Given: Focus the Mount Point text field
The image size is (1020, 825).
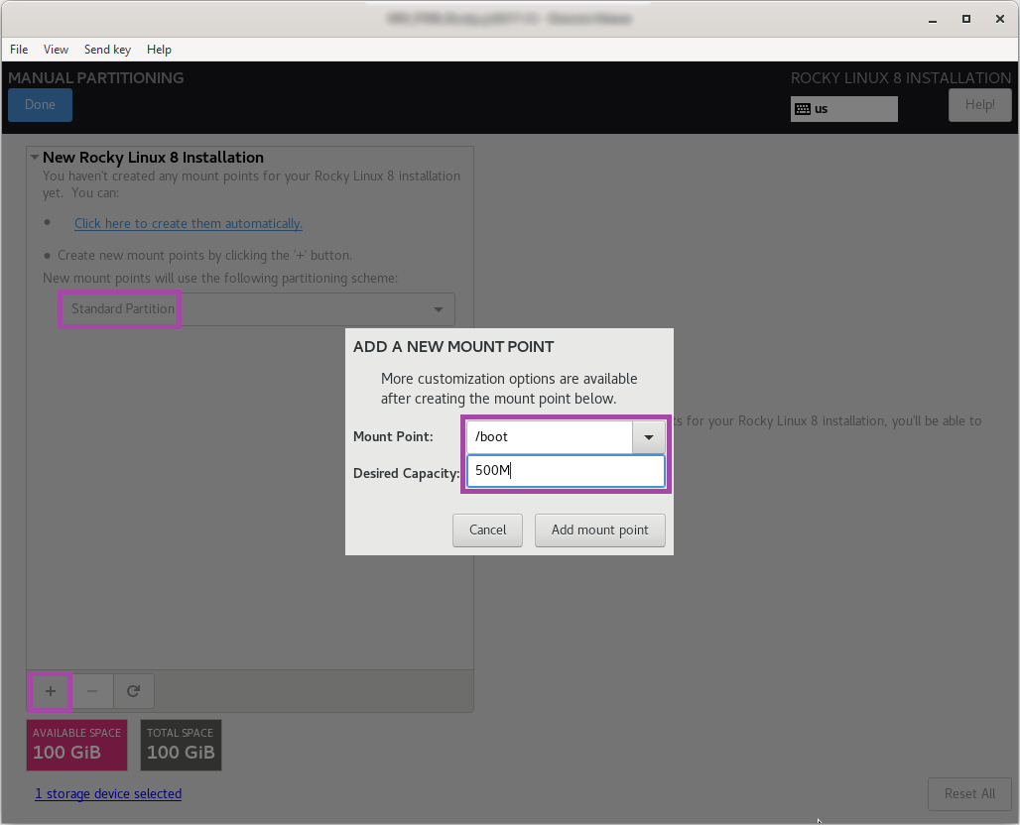Looking at the screenshot, I should (550, 437).
